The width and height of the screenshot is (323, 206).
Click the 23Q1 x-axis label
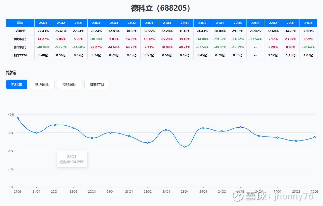[x=129, y=192]
